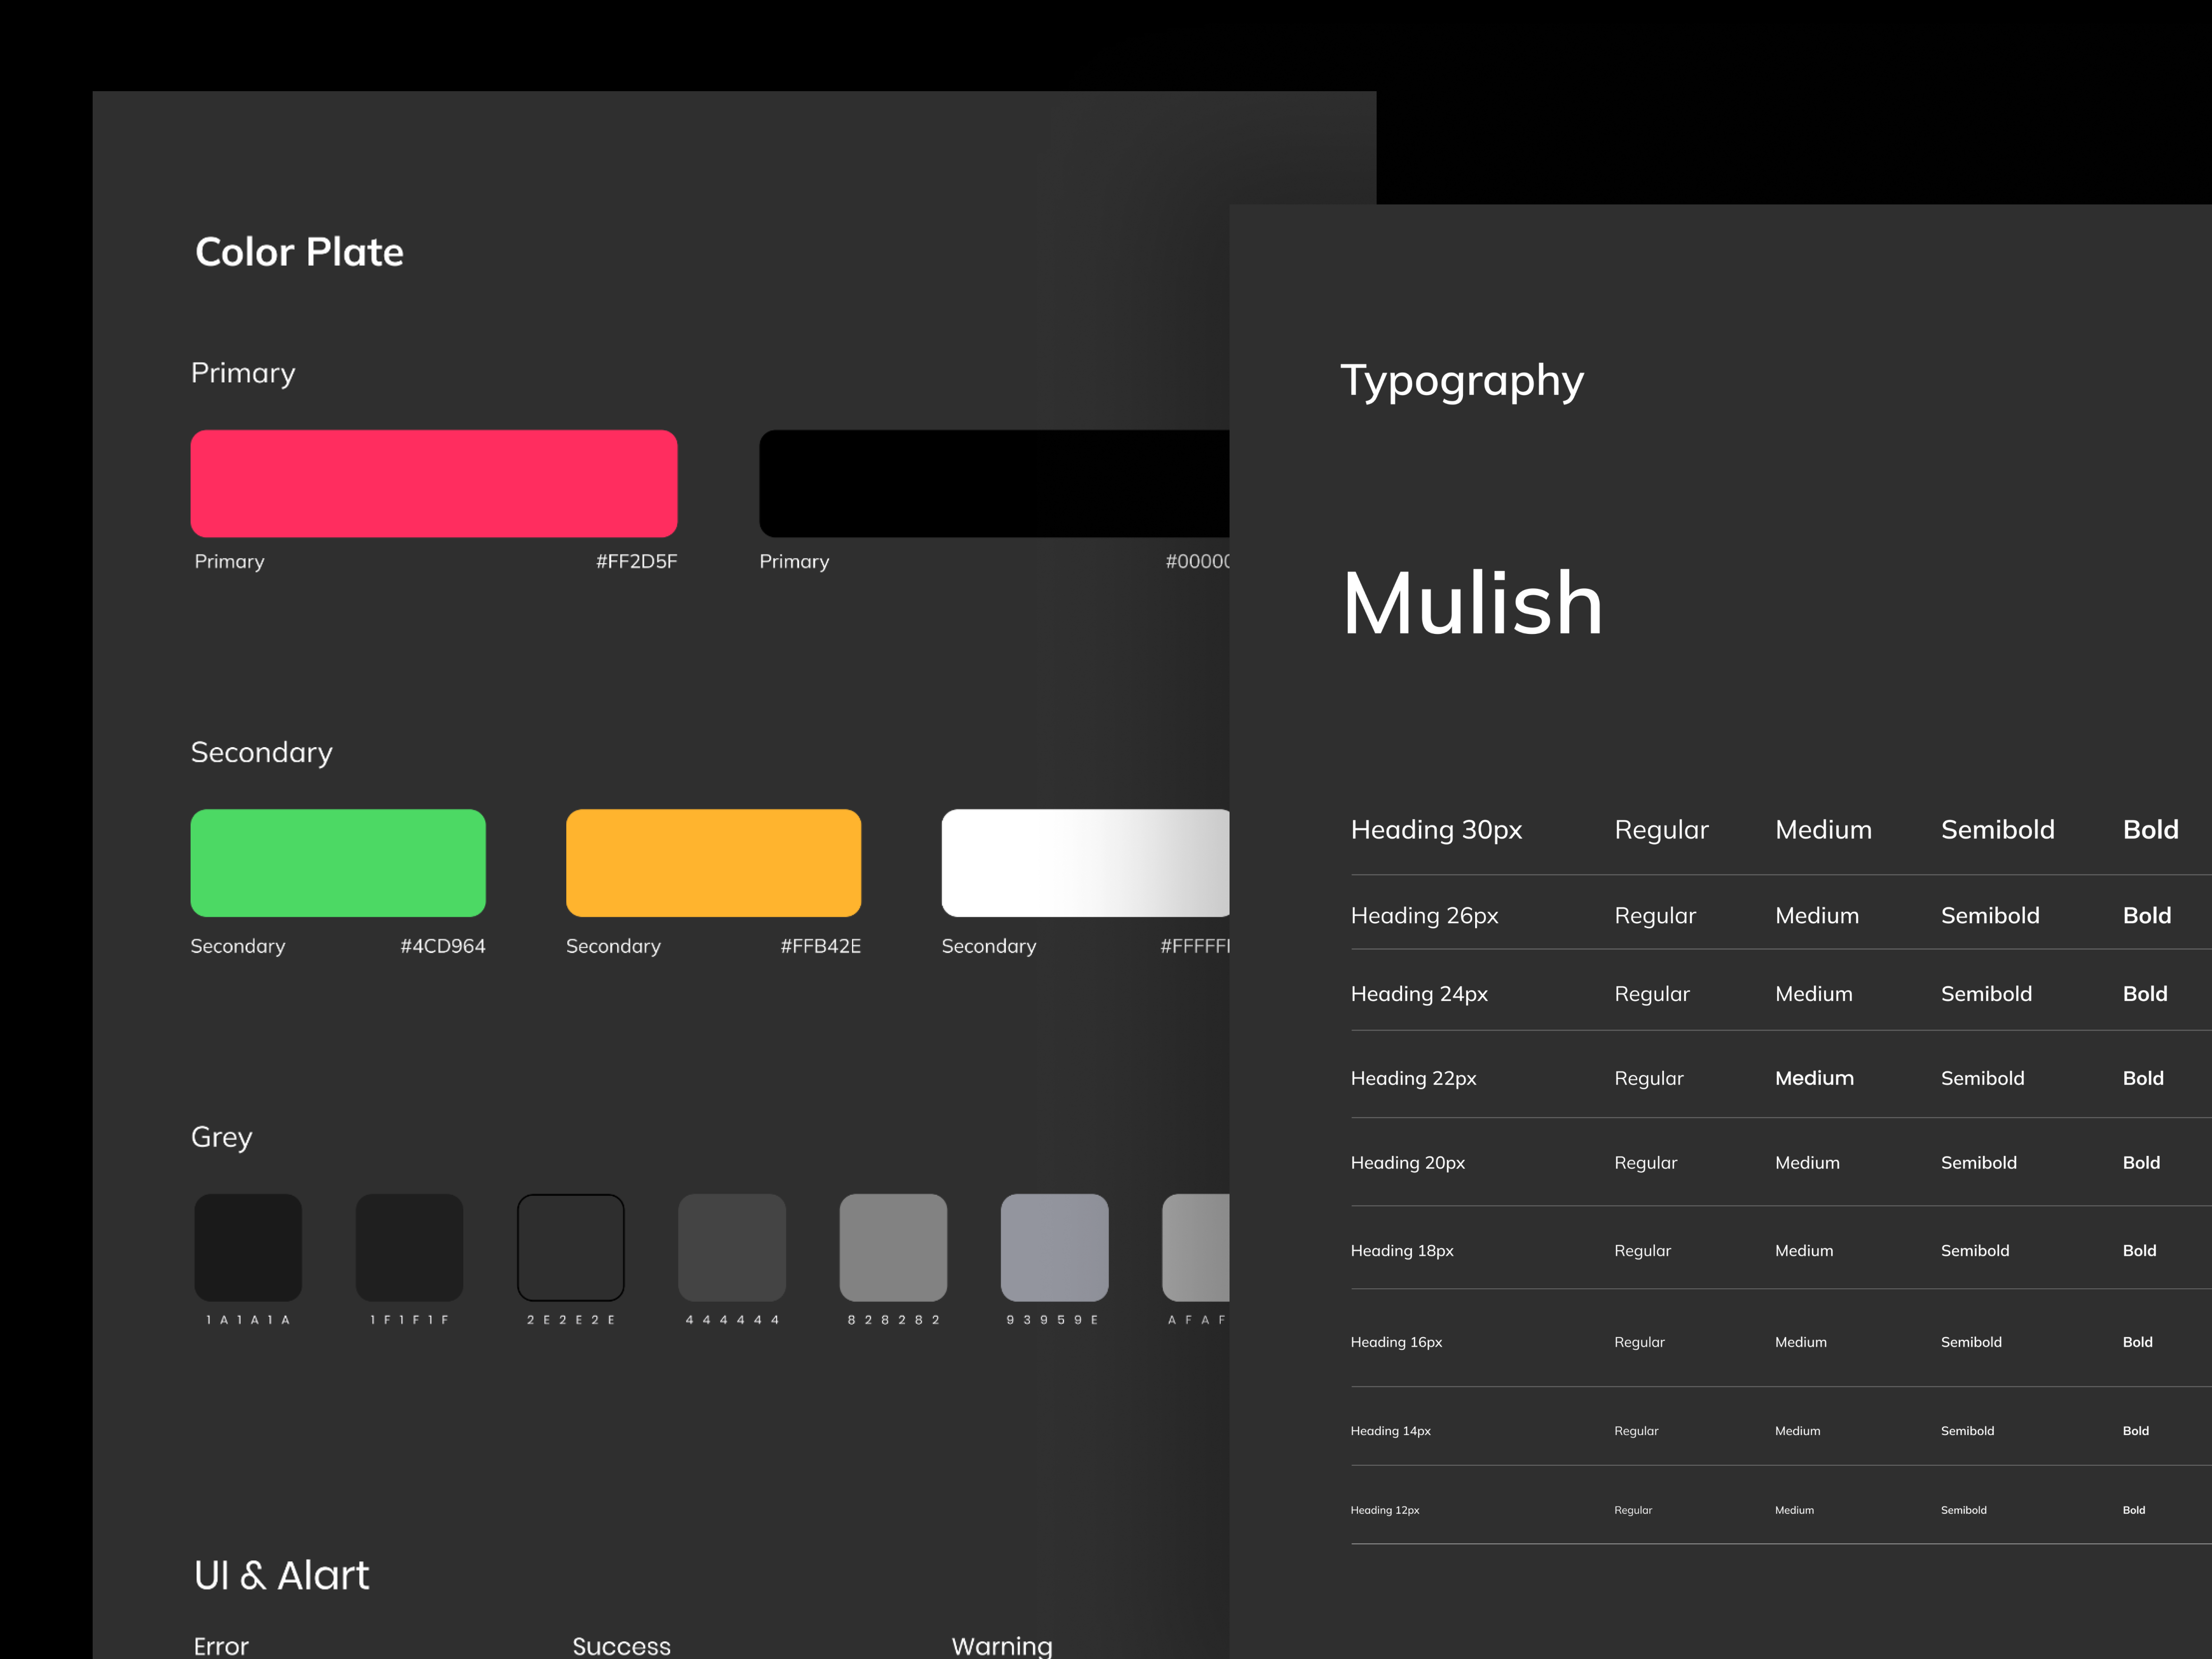Click the '1 A 1 A 1 A' caption
The width and height of the screenshot is (2212, 1659).
[248, 1320]
